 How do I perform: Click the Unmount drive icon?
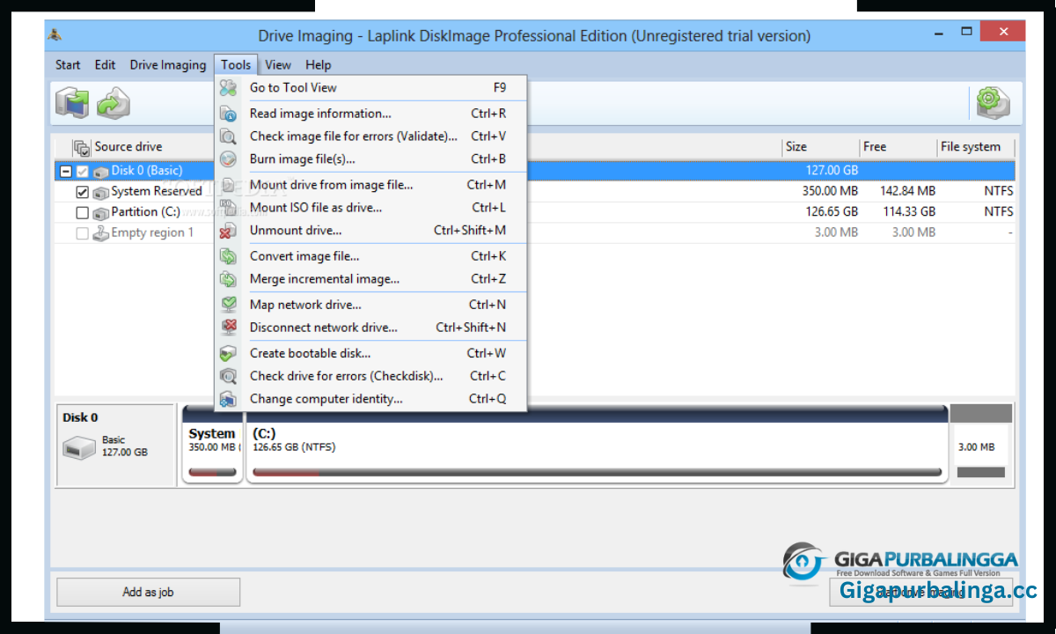(228, 231)
